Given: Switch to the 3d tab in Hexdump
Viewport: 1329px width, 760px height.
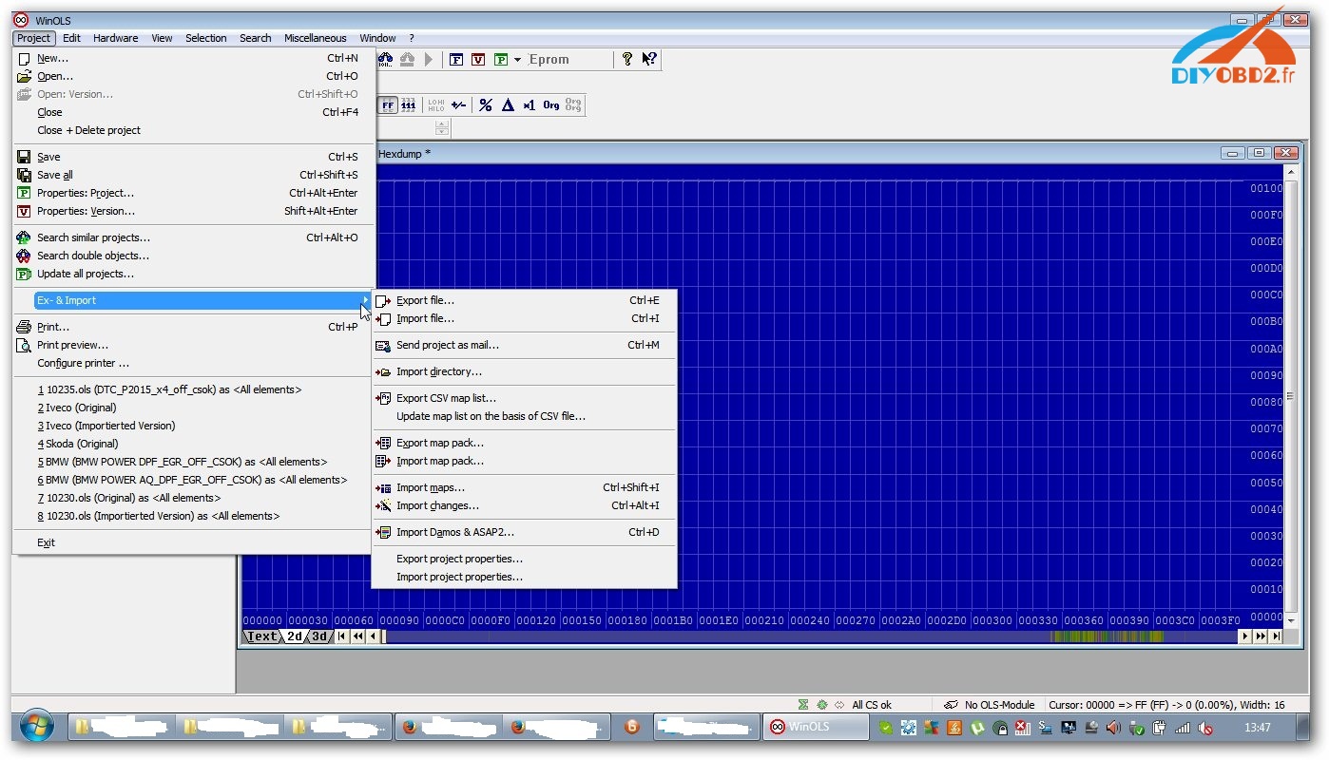Looking at the screenshot, I should [x=320, y=636].
